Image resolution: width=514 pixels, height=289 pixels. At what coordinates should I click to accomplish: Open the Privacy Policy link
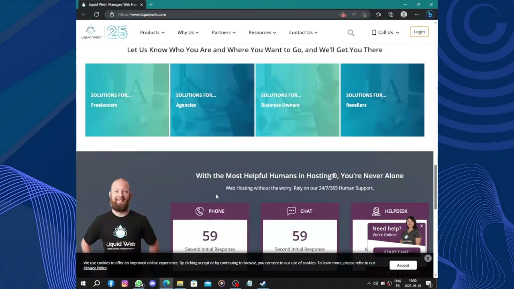click(95, 268)
